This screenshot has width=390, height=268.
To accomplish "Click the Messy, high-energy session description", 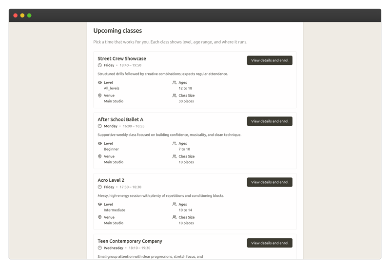I will pos(161,196).
